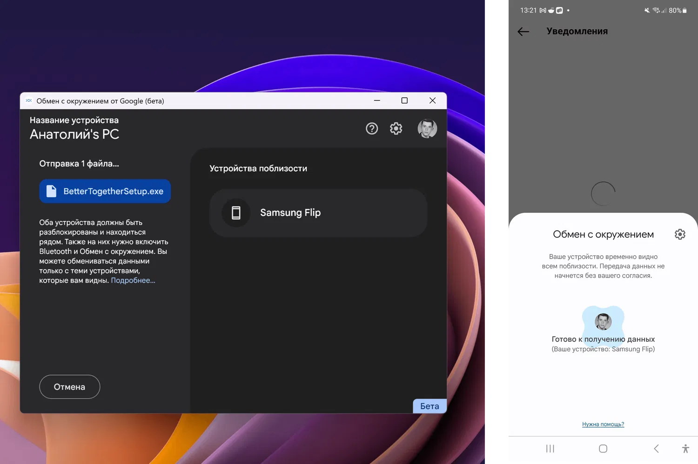Tap the profile avatar on phone sheet
The height and width of the screenshot is (464, 698).
(x=603, y=321)
